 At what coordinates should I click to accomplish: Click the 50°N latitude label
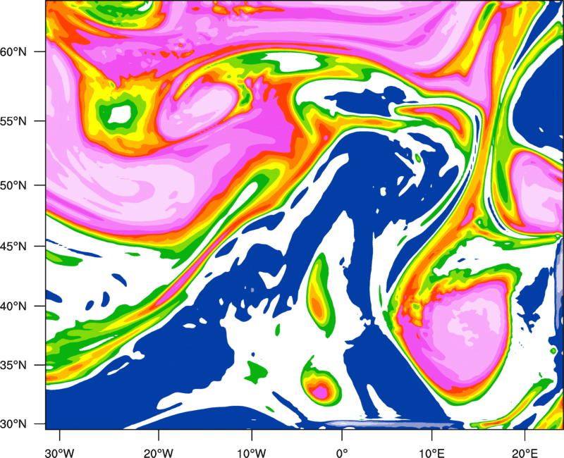coord(13,185)
